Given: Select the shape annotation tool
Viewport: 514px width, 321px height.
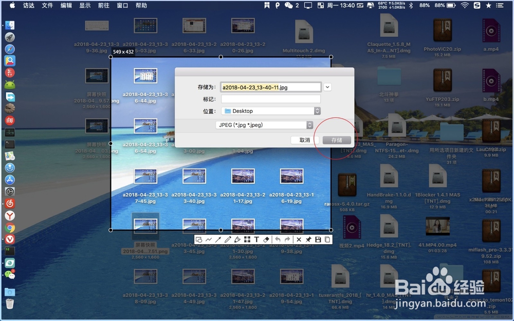Looking at the screenshot, I should (198, 239).
